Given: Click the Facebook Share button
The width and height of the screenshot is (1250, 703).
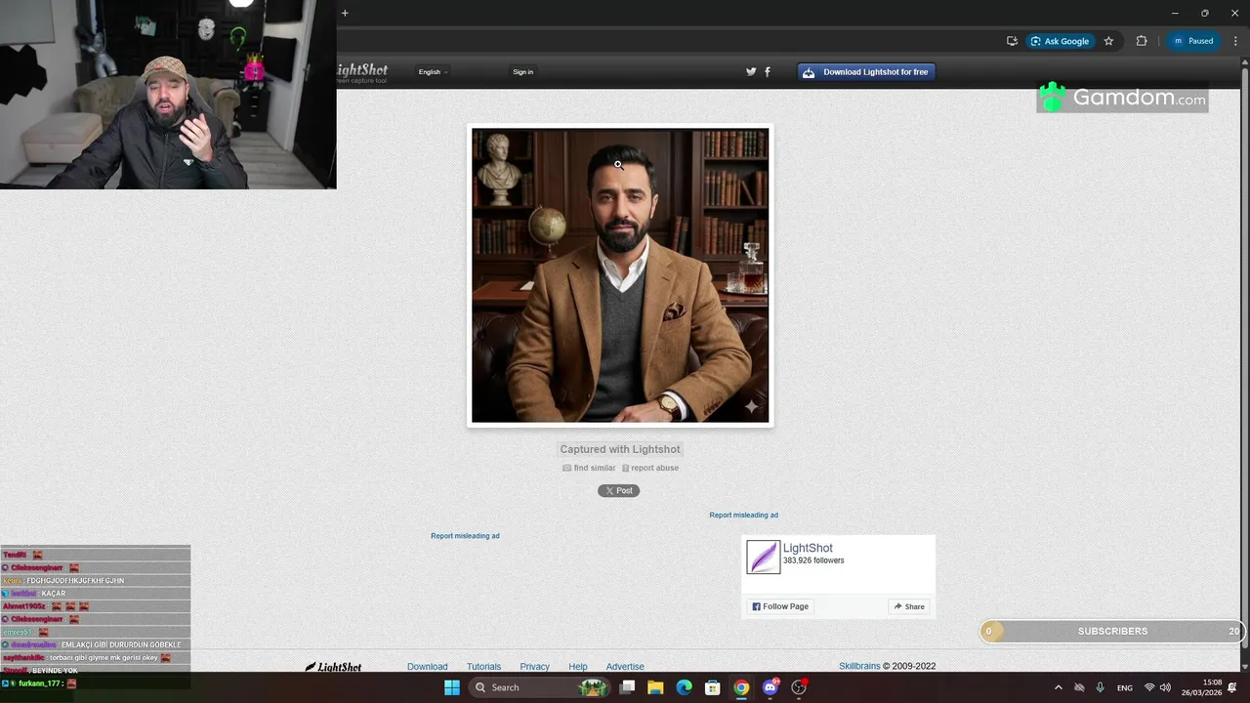Looking at the screenshot, I should pyautogui.click(x=909, y=606).
